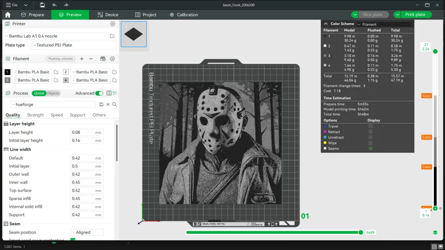Switch to the Project tab

point(146,15)
